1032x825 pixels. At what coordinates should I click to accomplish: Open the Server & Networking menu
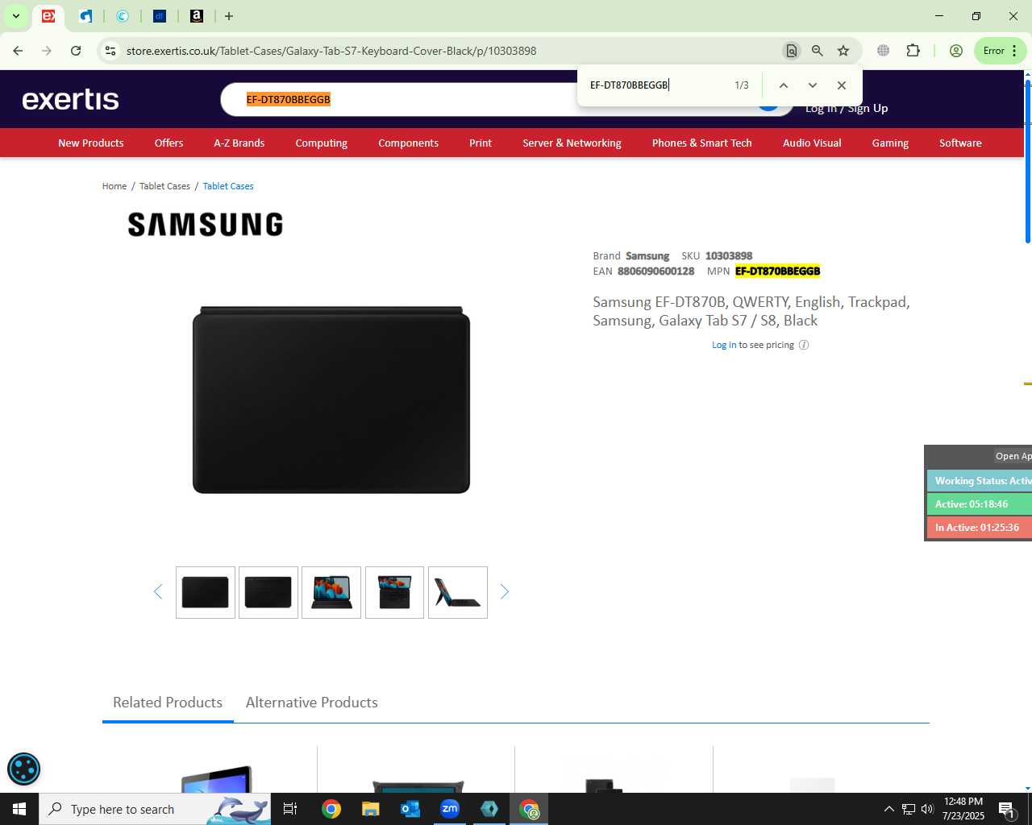click(572, 143)
